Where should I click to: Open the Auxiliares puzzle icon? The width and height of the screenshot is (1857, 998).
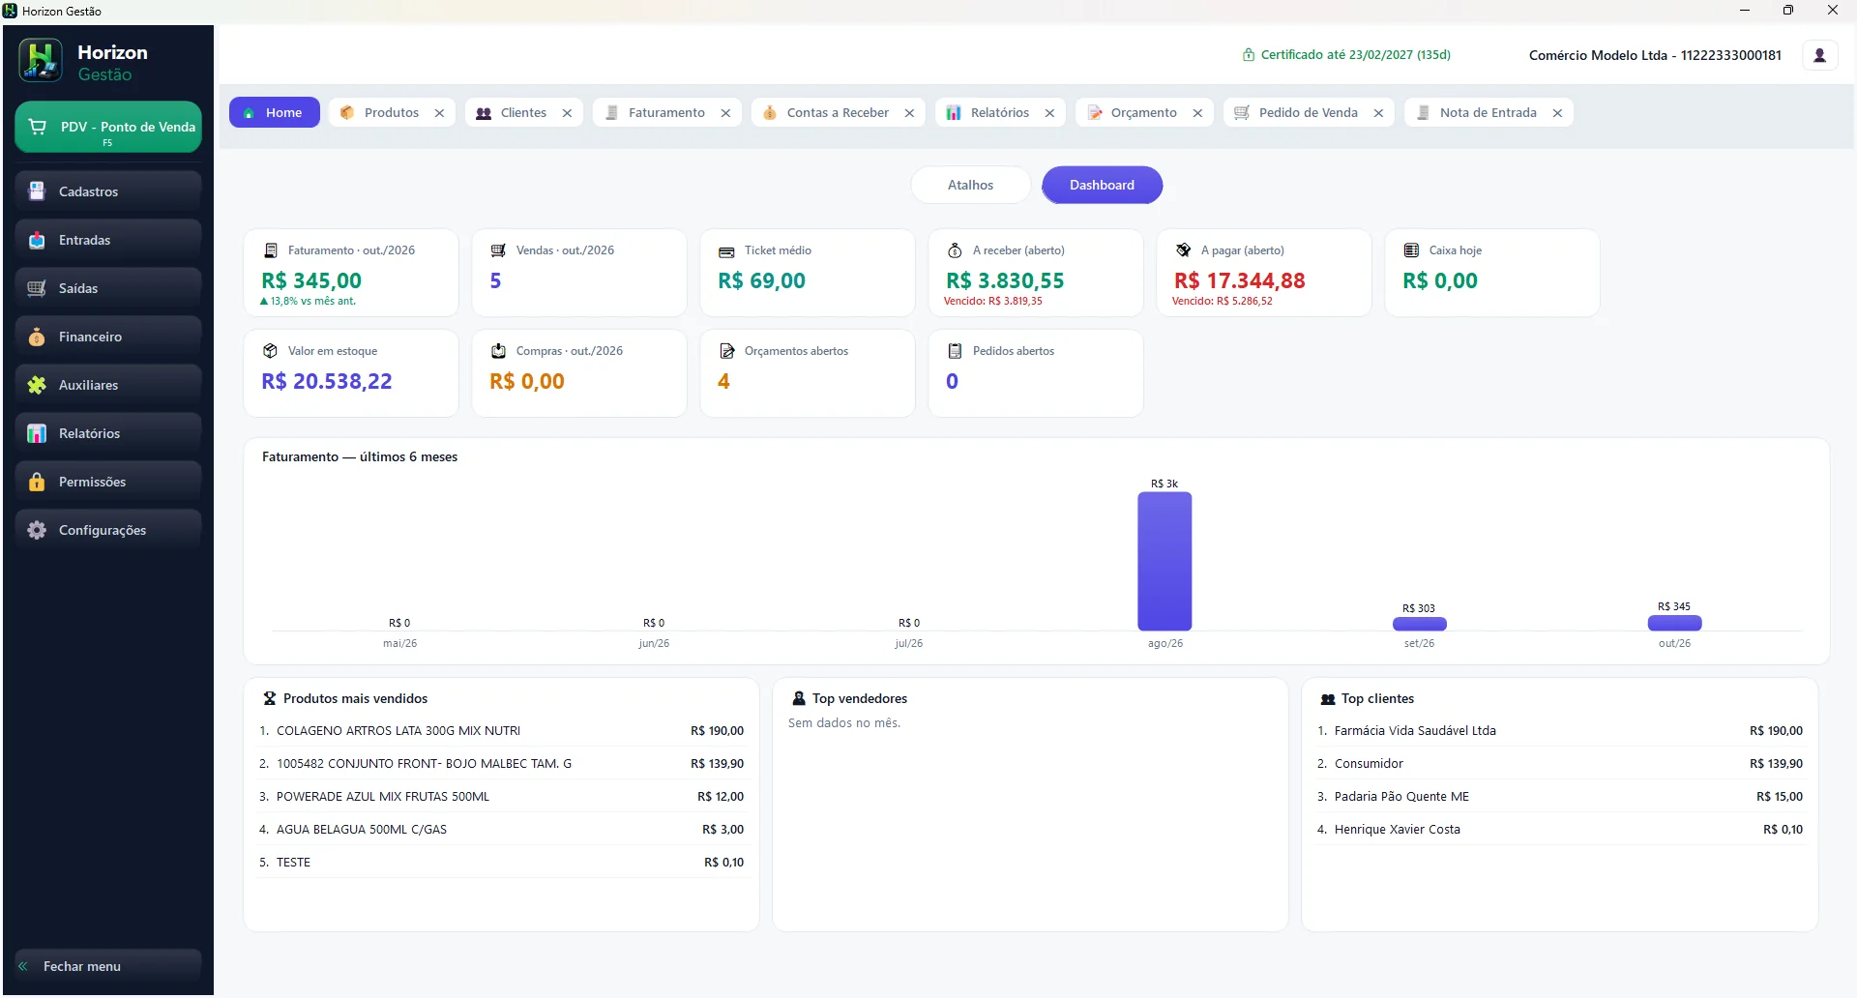(x=37, y=385)
